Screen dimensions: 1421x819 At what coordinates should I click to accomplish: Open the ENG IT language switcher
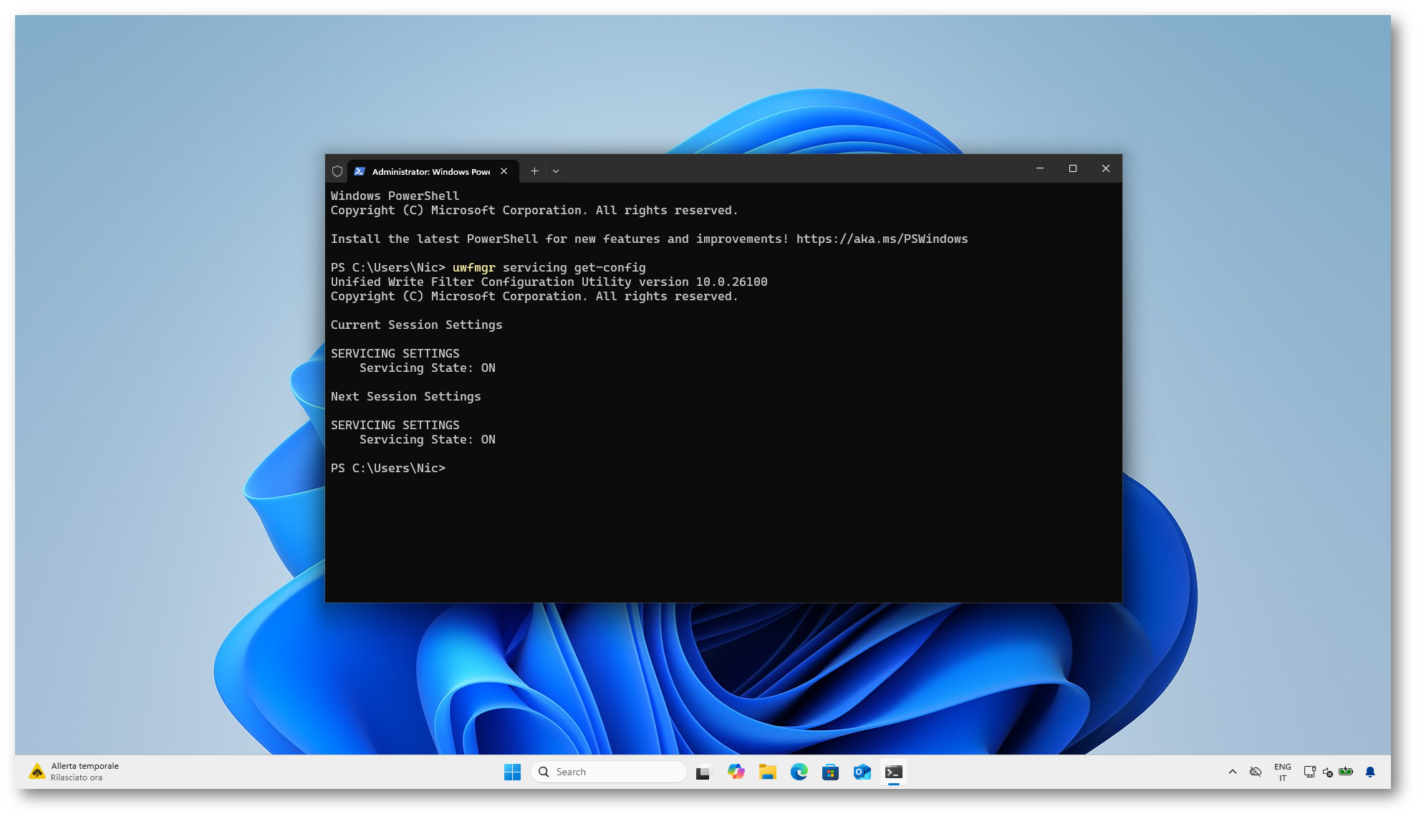[x=1283, y=772]
